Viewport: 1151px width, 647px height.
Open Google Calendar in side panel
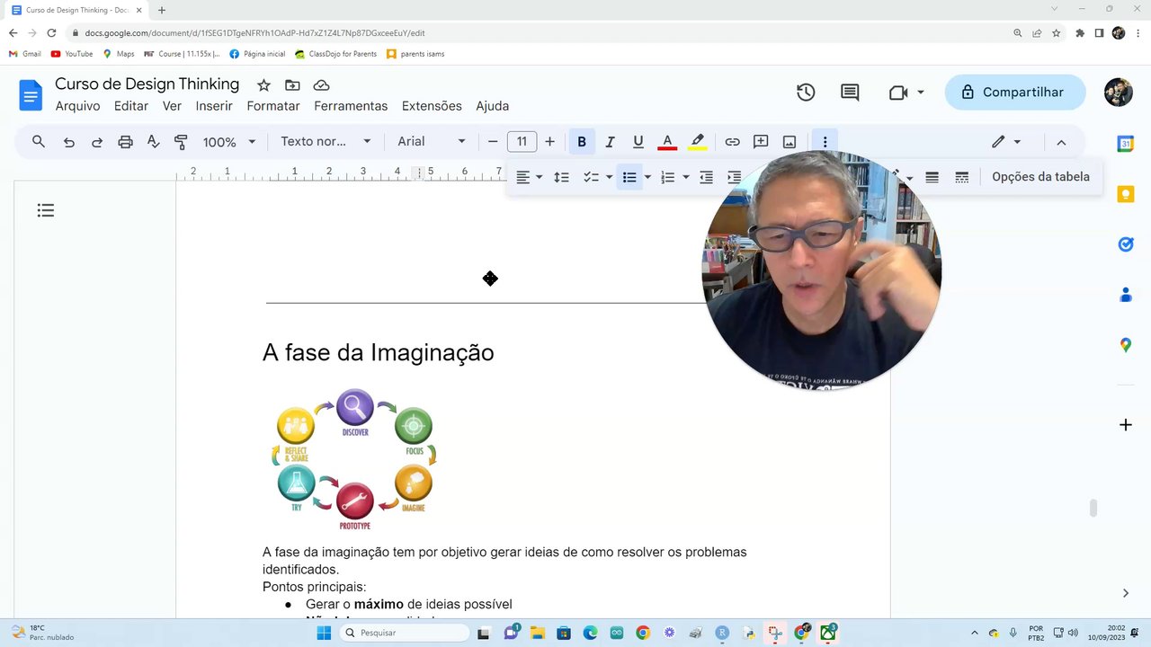tap(1126, 144)
